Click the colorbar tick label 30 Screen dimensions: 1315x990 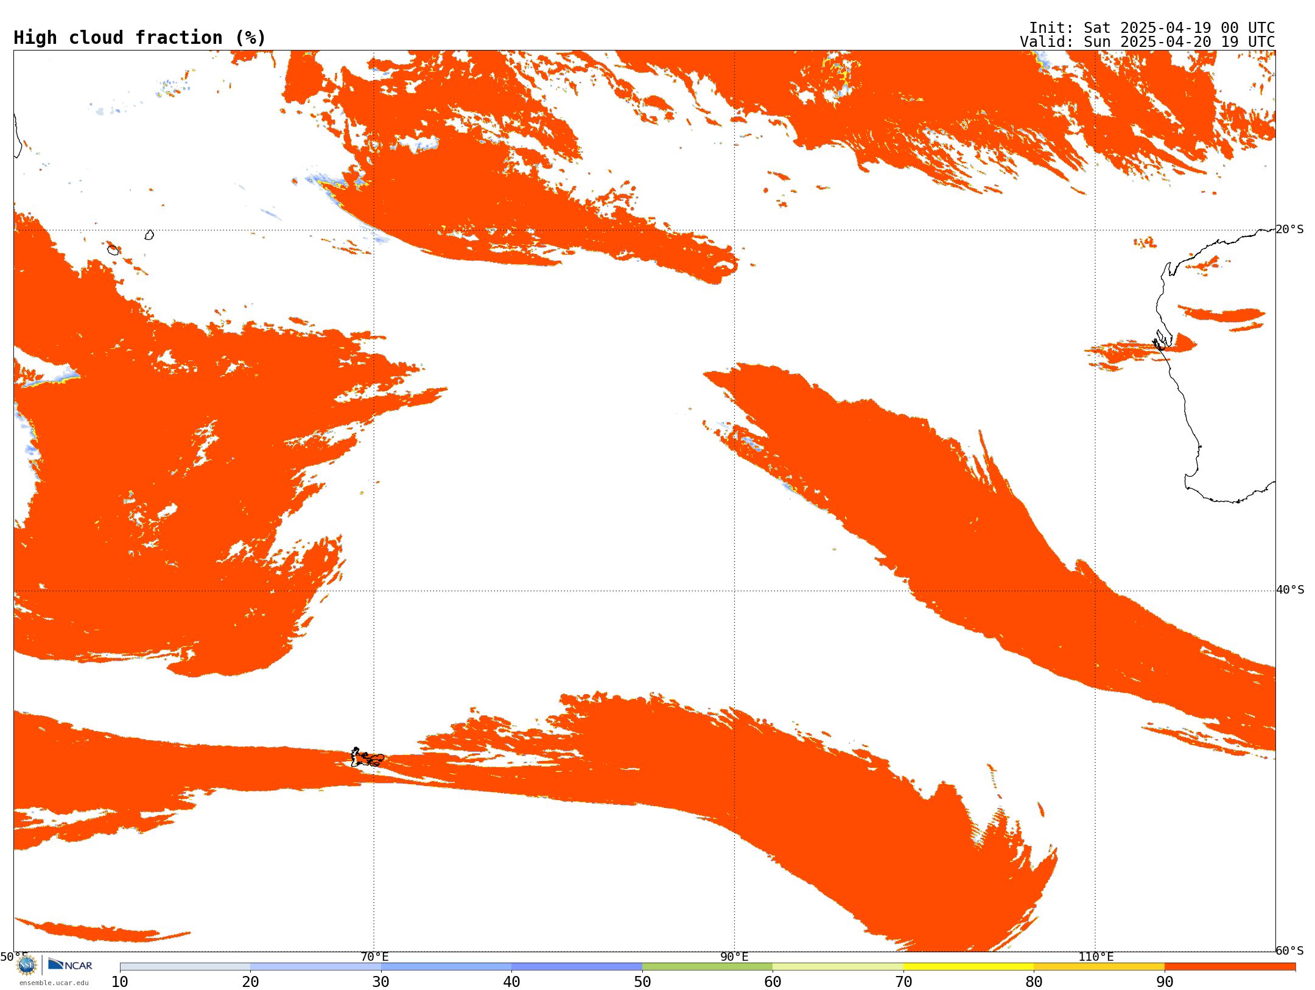tap(381, 981)
